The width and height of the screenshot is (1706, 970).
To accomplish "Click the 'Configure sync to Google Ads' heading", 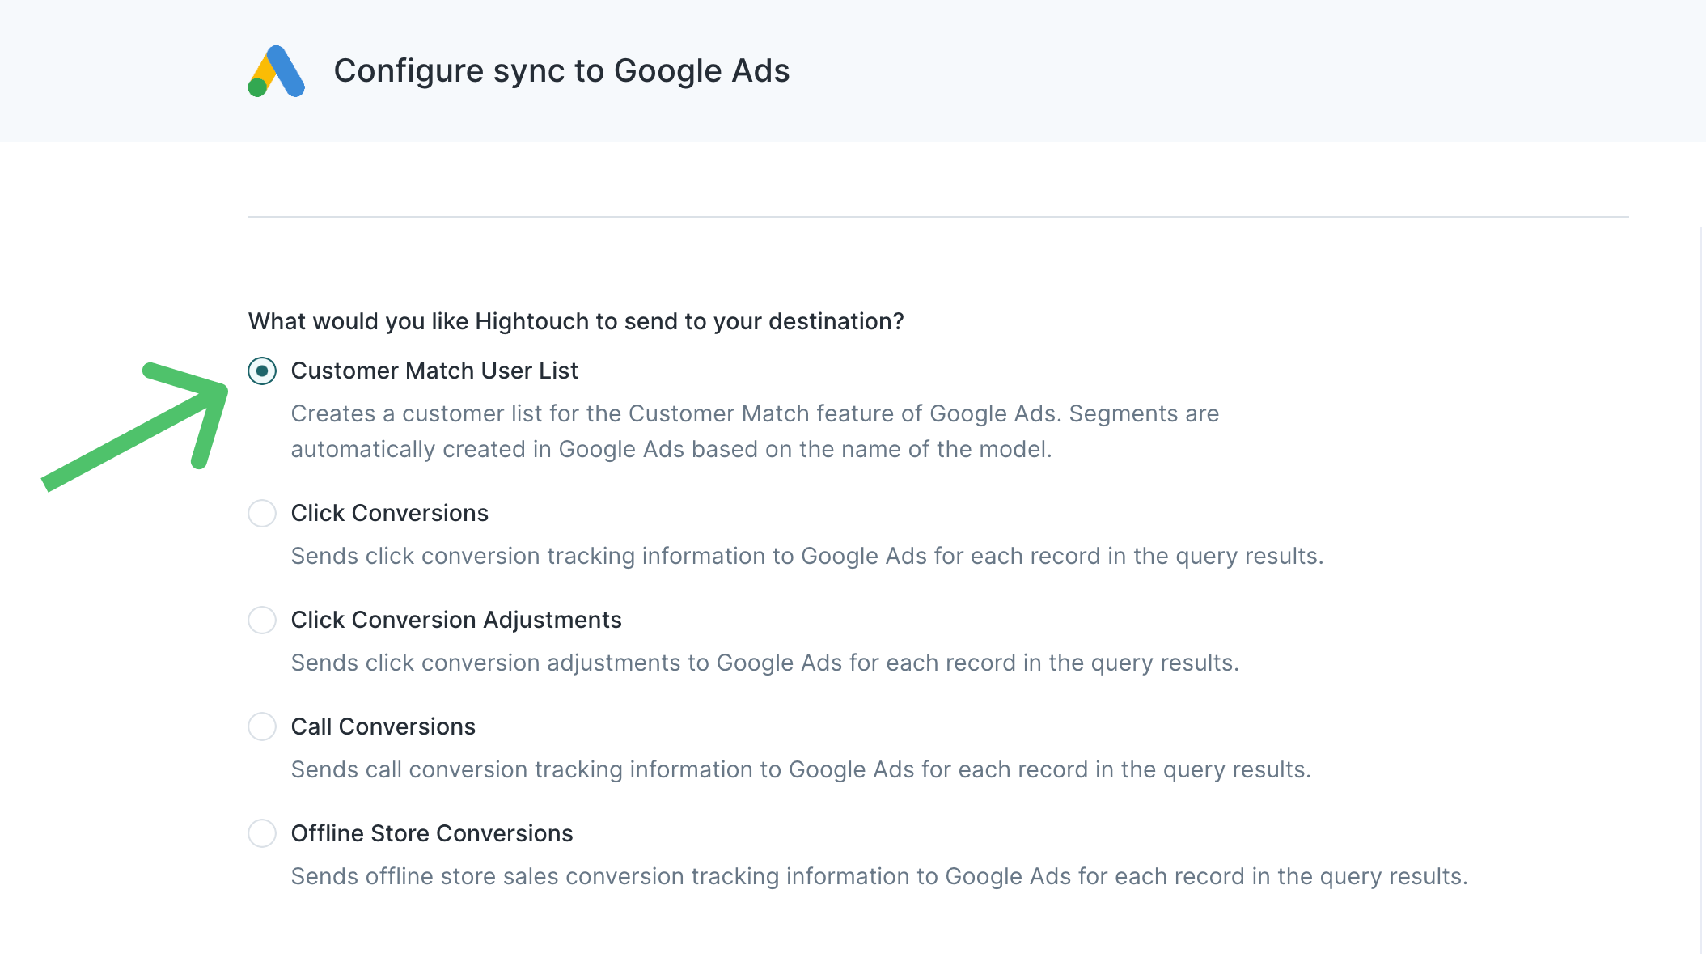I will pos(561,71).
